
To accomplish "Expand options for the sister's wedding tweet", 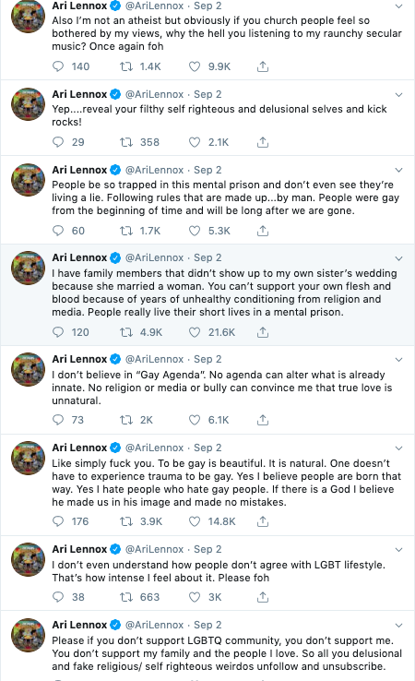I will pyautogui.click(x=399, y=258).
